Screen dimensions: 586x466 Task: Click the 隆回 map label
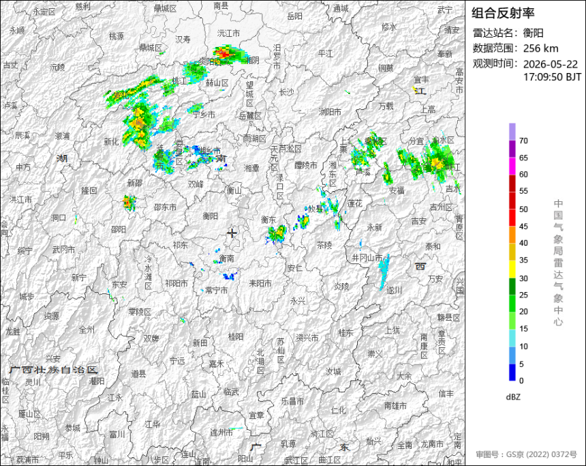pos(89,190)
